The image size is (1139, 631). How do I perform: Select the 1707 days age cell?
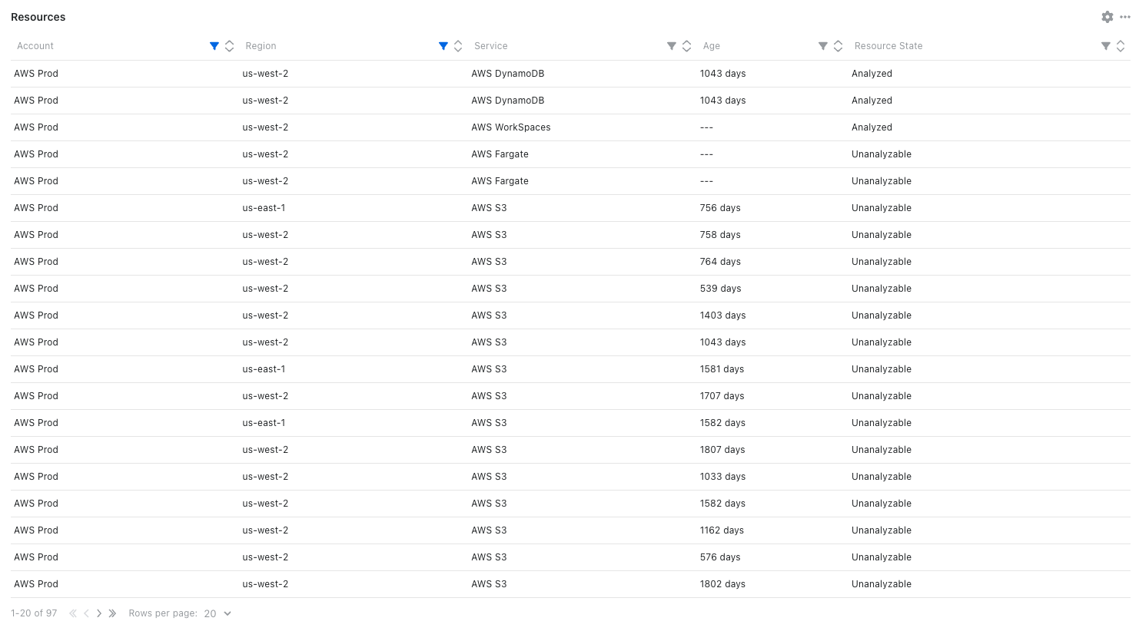tap(722, 396)
